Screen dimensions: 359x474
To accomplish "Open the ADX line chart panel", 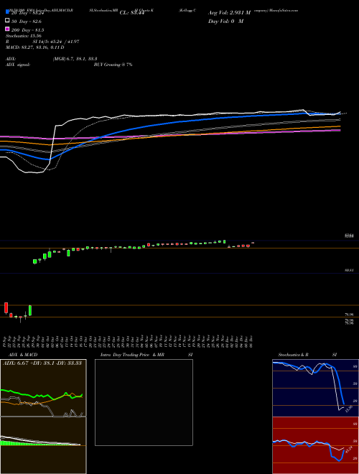I will coord(43,388).
